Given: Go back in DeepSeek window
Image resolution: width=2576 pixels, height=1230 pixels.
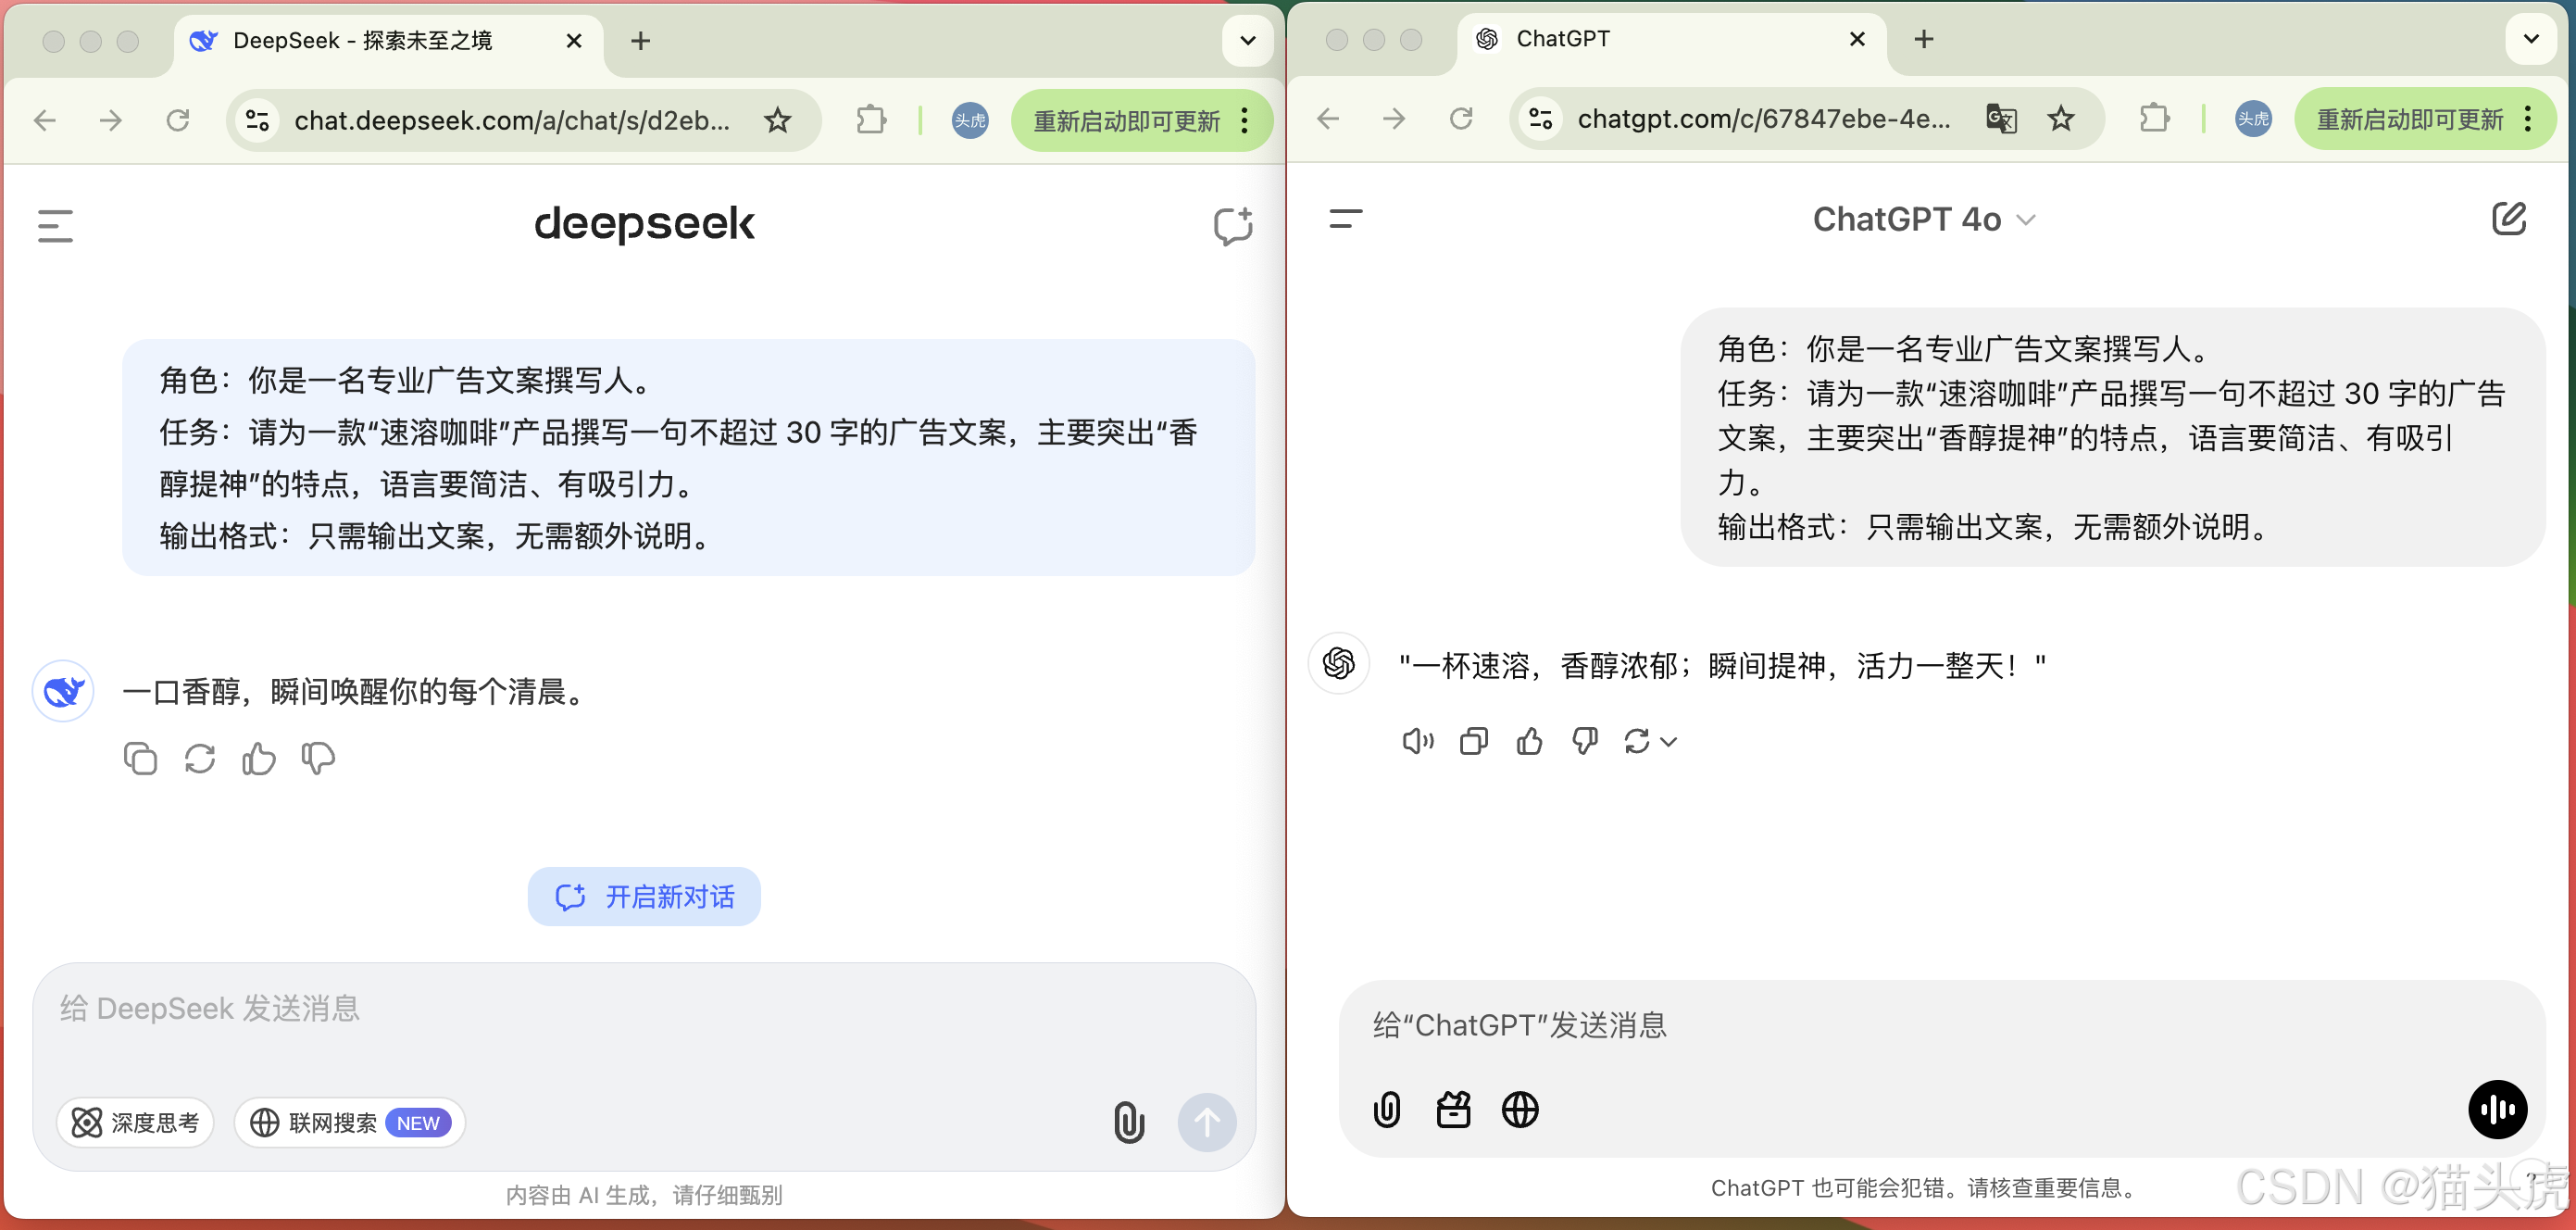Looking at the screenshot, I should tap(45, 121).
